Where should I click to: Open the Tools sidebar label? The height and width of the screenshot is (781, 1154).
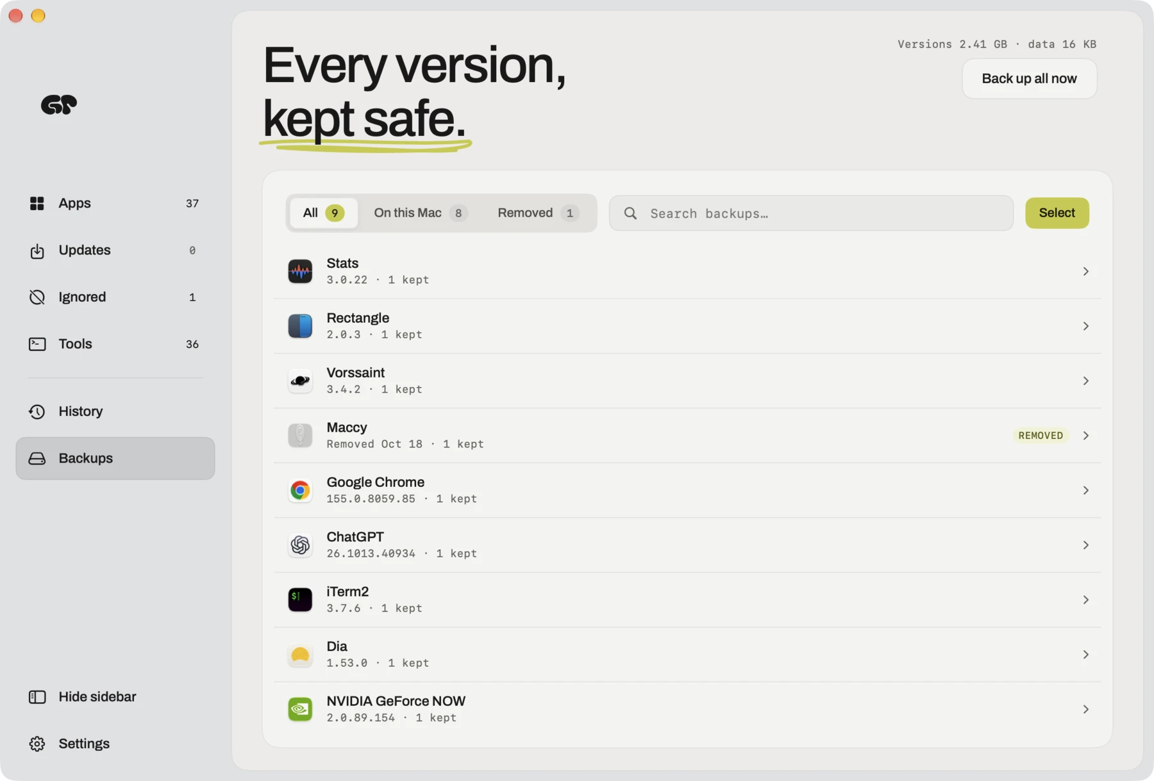point(75,344)
